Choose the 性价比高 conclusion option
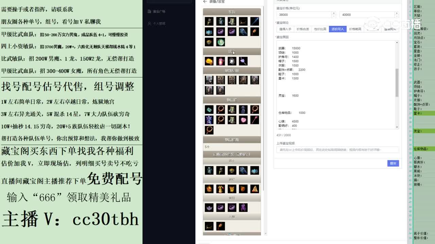 (320, 29)
